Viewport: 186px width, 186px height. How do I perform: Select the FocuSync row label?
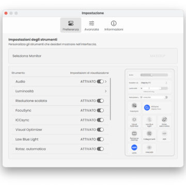tap(23, 111)
